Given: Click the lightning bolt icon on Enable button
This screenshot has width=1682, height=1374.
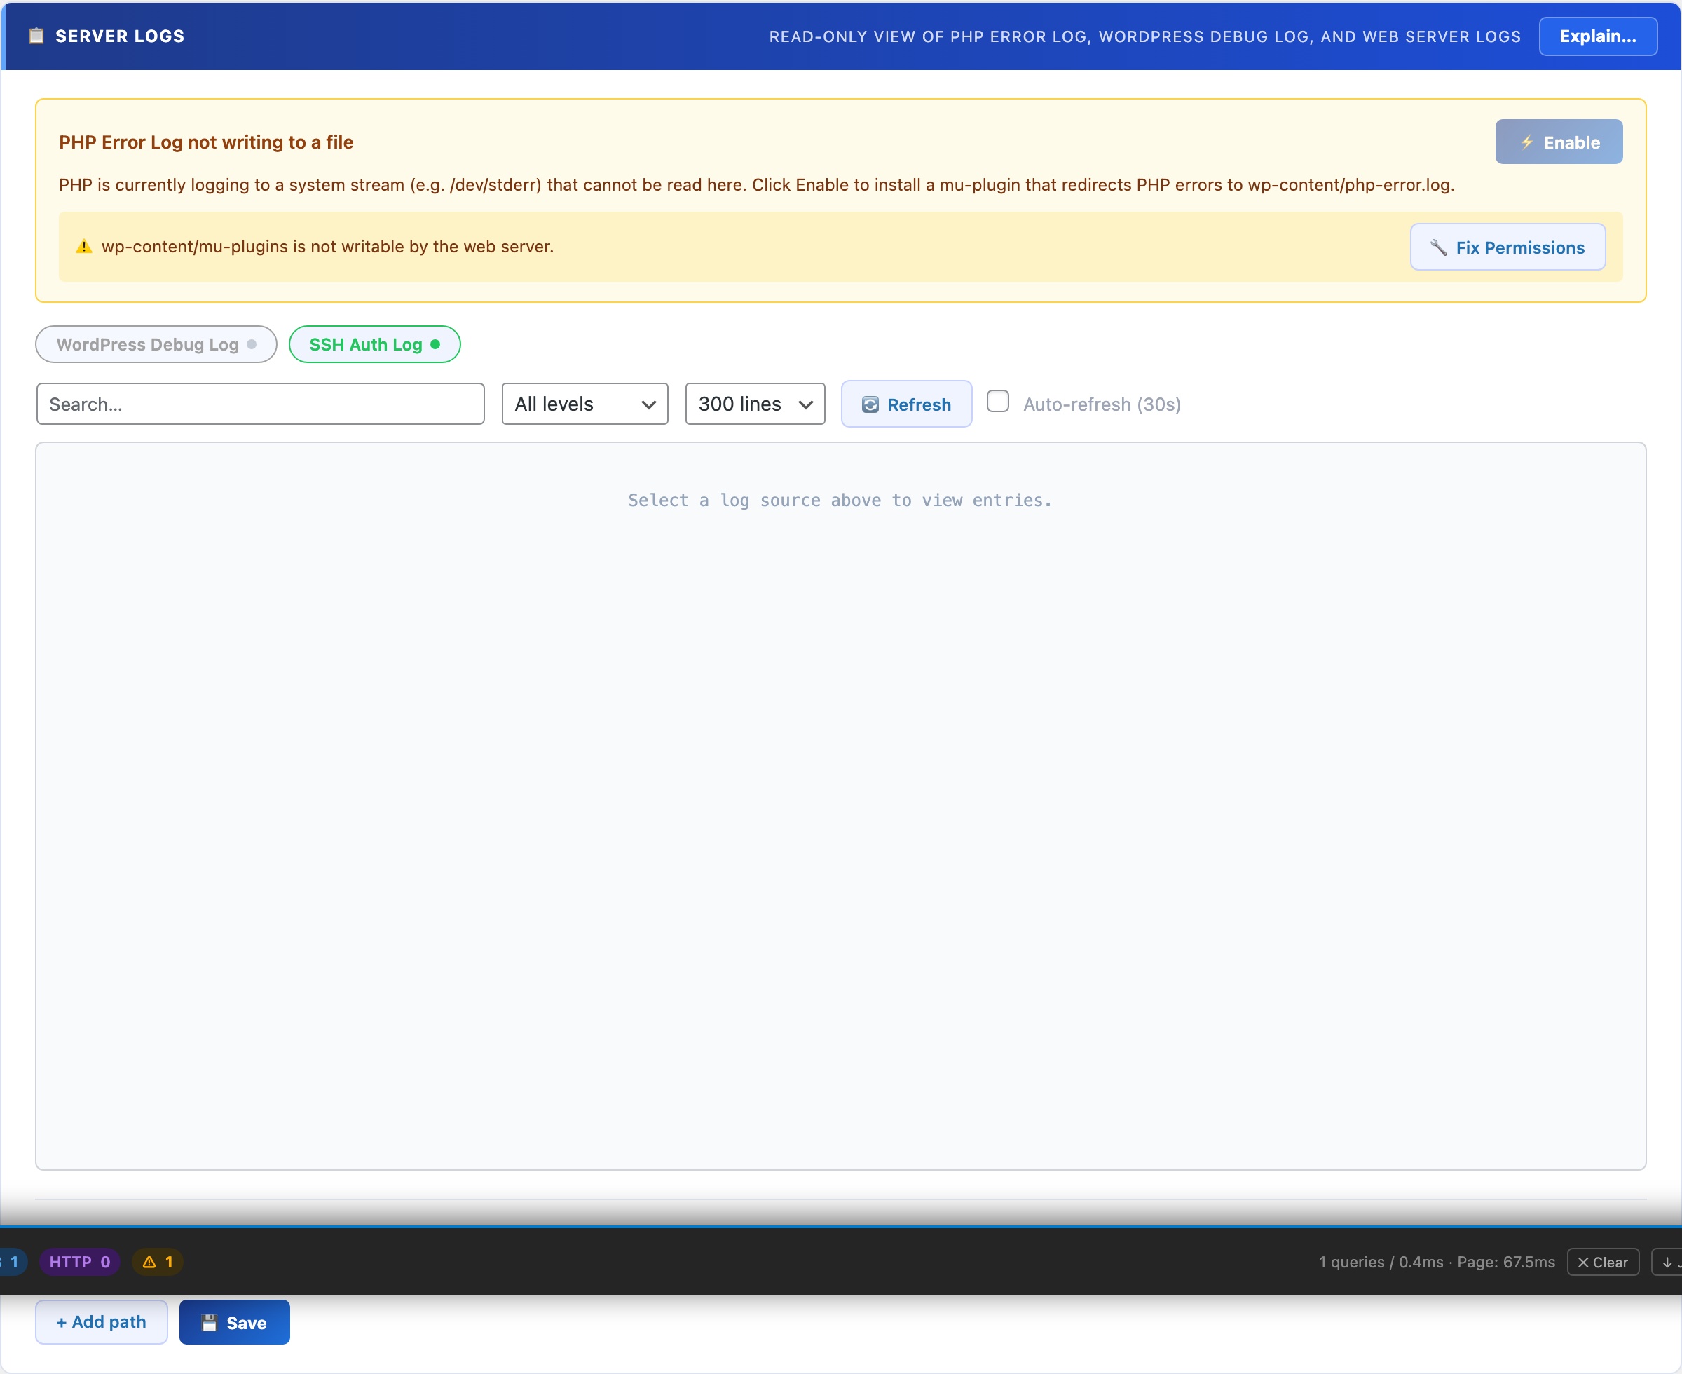Looking at the screenshot, I should click(x=1528, y=142).
